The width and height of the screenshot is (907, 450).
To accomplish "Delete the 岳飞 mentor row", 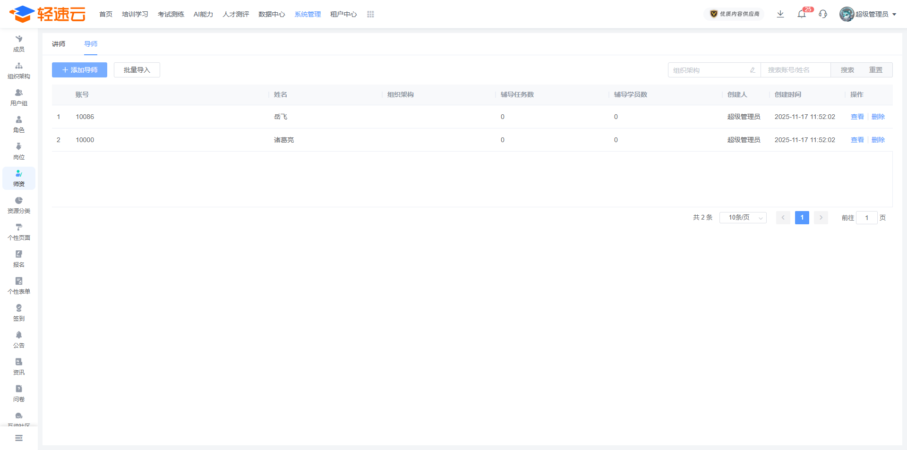I will (878, 117).
